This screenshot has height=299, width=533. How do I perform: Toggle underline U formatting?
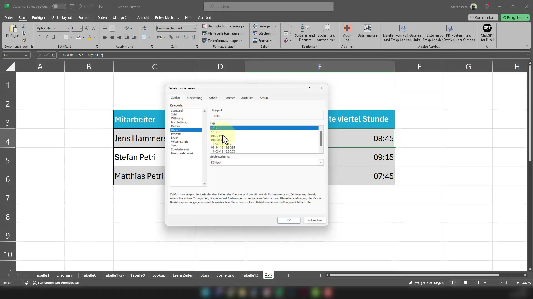click(x=54, y=37)
